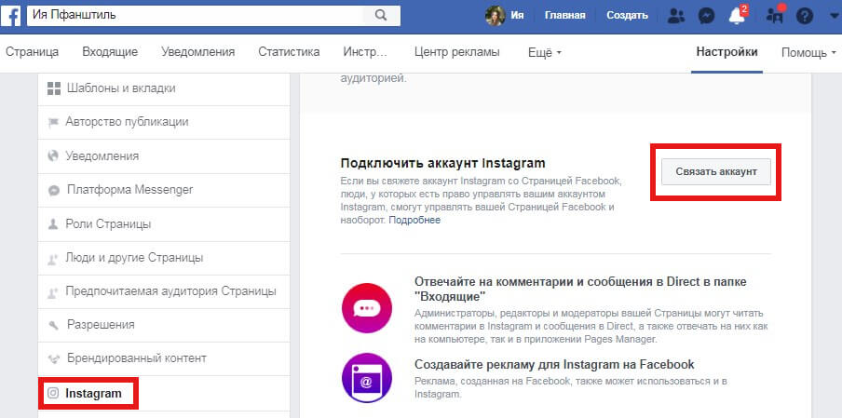
Task: Click the globe icon beside Уведомления
Action: 53,156
